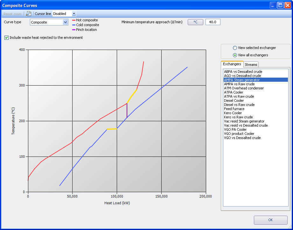Click the yellow highlighted segment on cold curve
The image size is (293, 230).
tap(112, 129)
